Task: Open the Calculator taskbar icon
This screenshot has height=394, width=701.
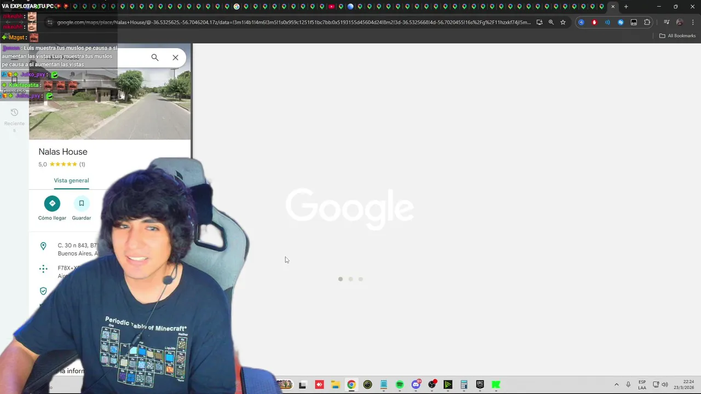Action: [464, 385]
